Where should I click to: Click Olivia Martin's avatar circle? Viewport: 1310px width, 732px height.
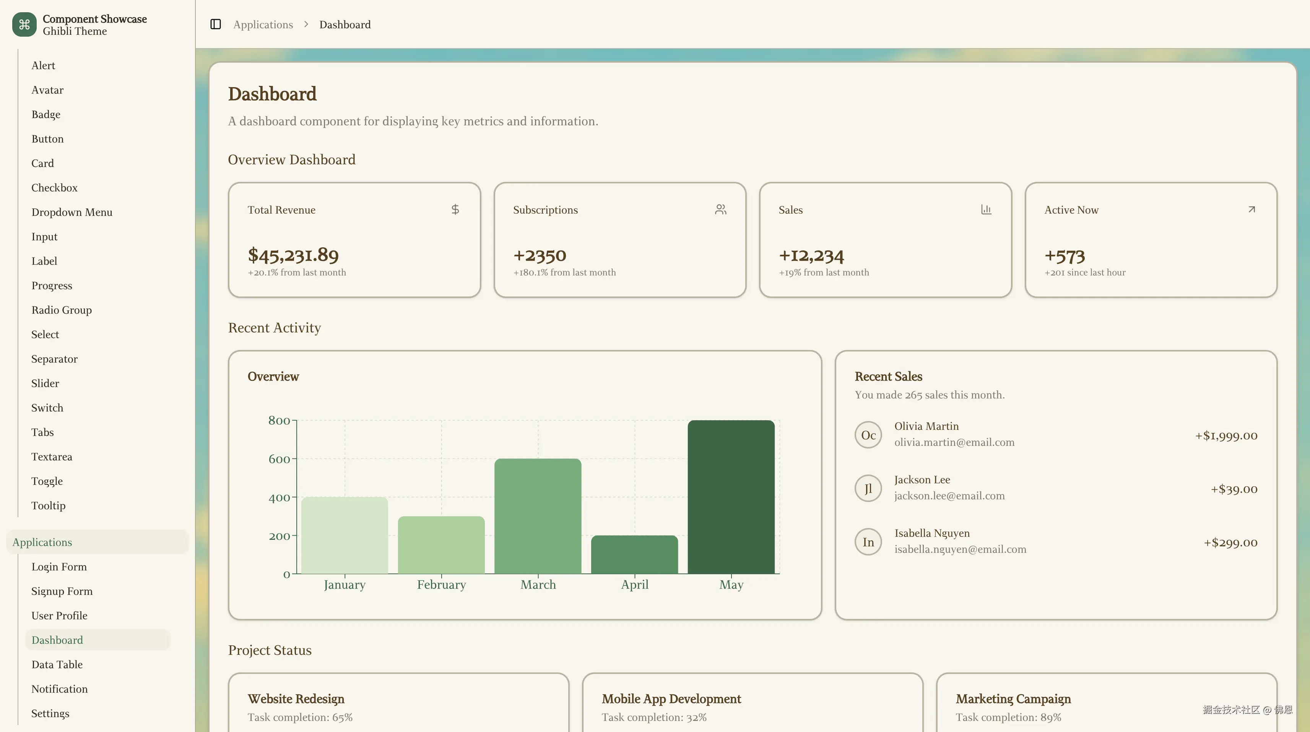[868, 435]
